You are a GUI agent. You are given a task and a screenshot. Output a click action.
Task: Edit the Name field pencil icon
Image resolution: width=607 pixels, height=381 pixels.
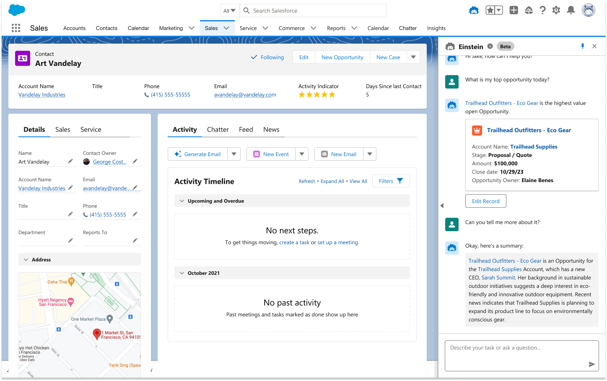click(x=70, y=161)
